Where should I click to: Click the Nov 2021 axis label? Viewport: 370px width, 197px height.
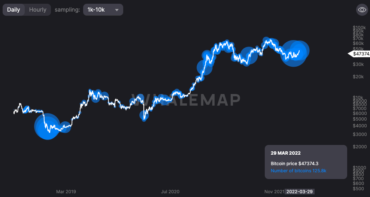point(274,192)
